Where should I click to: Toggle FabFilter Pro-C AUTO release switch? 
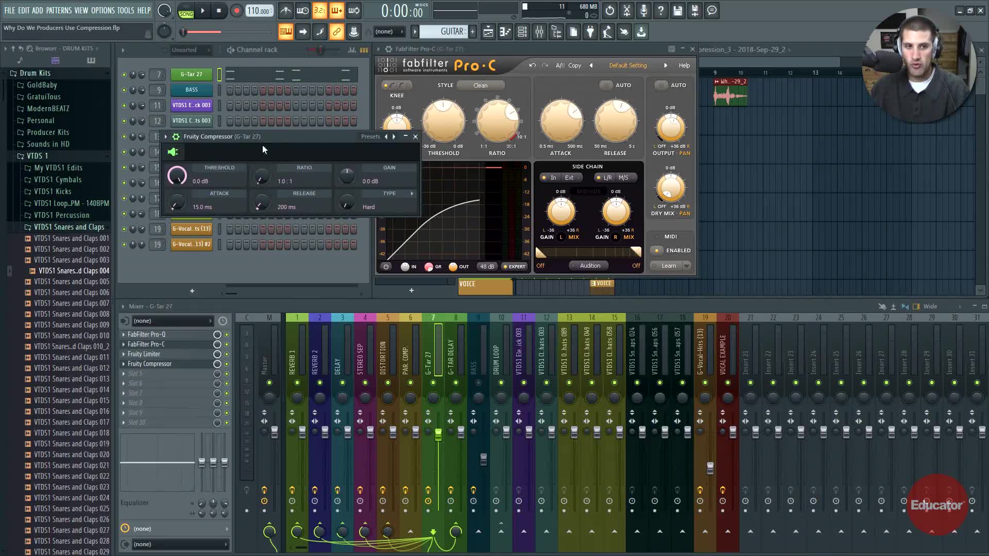point(606,85)
